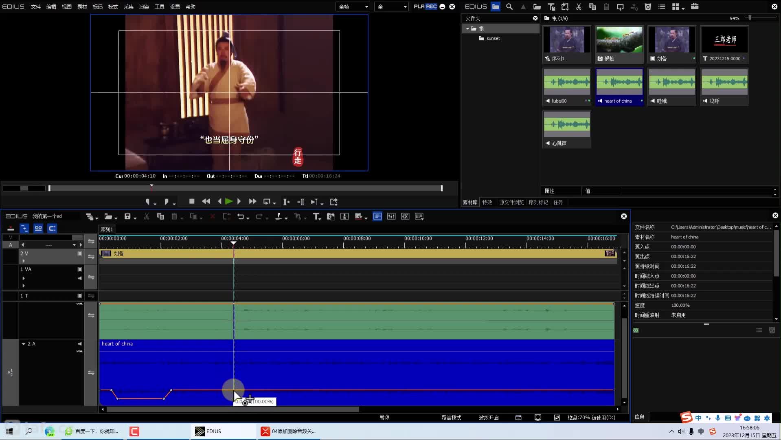
Task: Toggle the vectorscope display icon
Action: tap(405, 216)
